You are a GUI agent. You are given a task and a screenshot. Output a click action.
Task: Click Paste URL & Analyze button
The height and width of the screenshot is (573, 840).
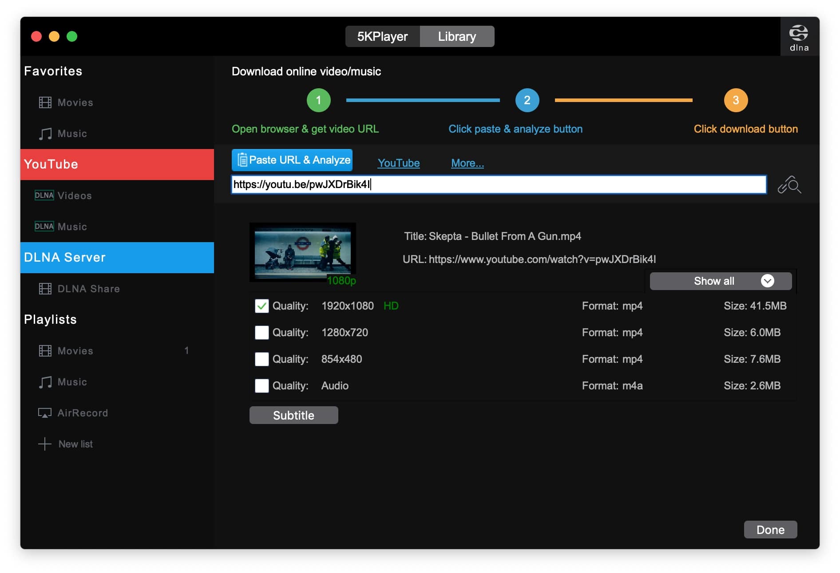click(x=292, y=160)
